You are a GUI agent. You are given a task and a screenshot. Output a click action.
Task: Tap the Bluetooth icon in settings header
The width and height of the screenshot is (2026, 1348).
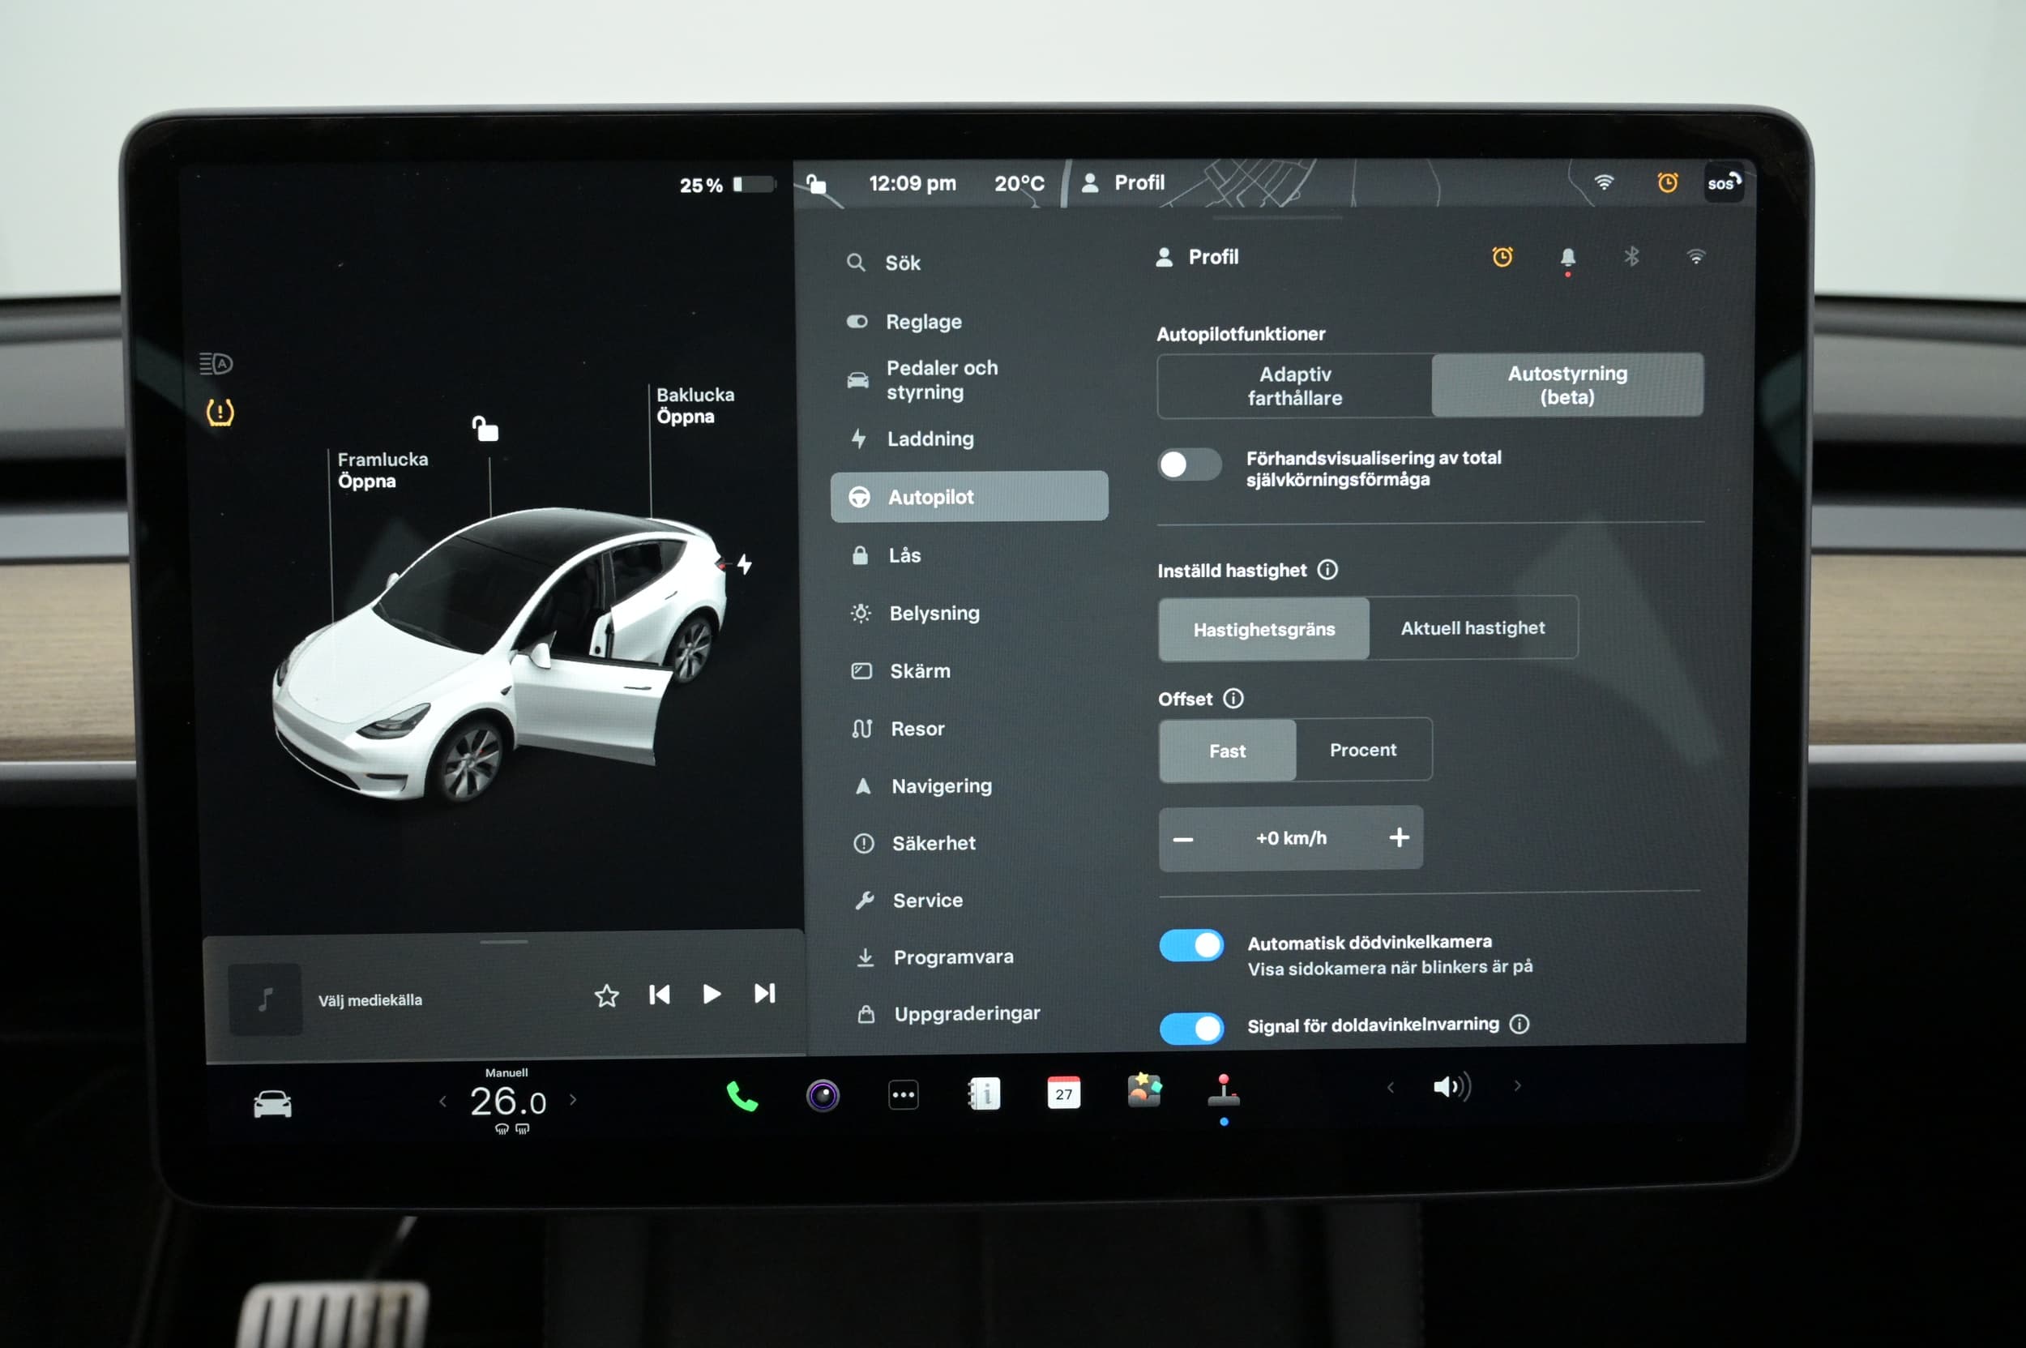1631,256
